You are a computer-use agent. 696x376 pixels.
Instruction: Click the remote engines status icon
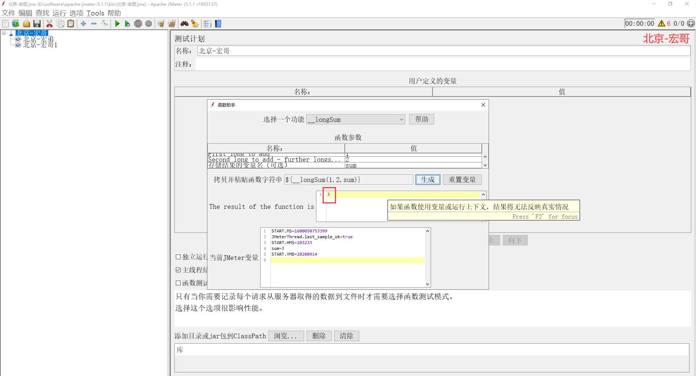pos(691,23)
